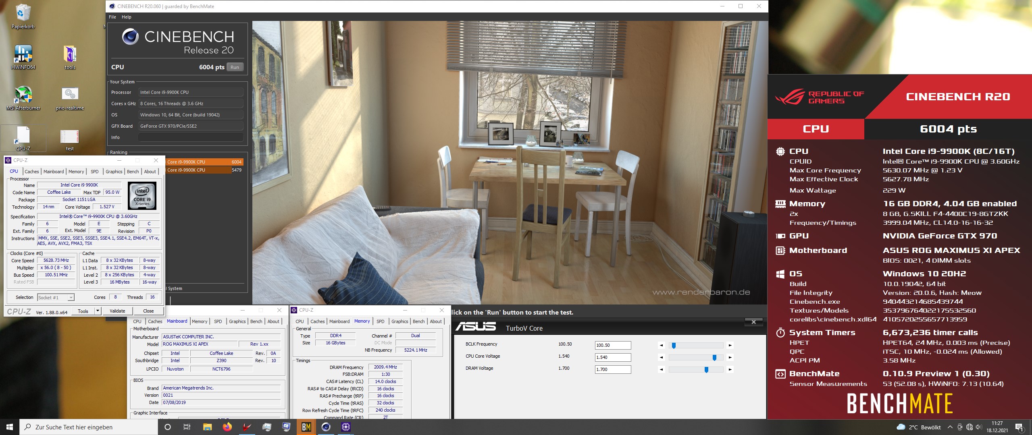Adjust the CPU Core Voltage slider handle

[714, 357]
